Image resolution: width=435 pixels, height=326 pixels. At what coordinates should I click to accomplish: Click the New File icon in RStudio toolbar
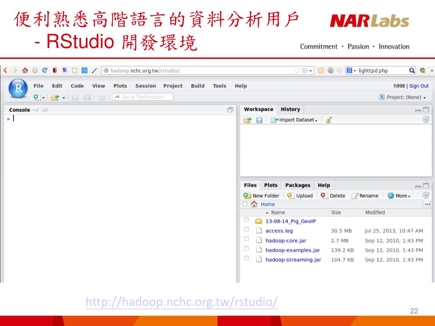(37, 97)
